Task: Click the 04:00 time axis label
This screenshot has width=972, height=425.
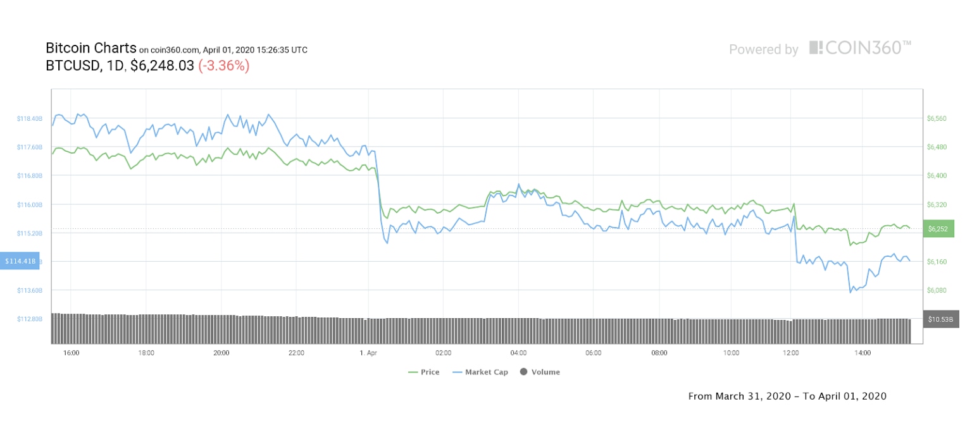Action: (518, 352)
